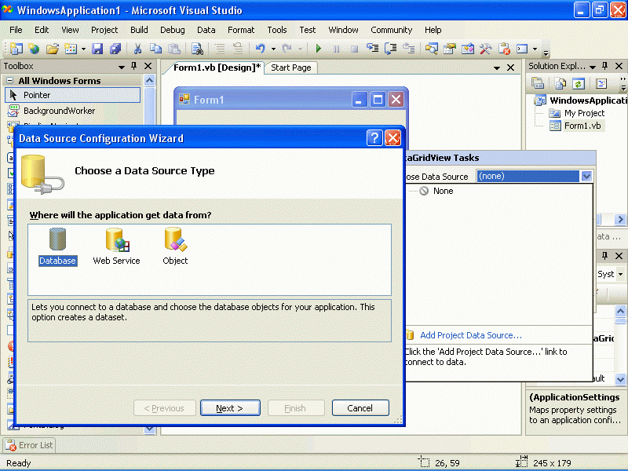Select BackgroundWorker in the Toolbox
This screenshot has height=471, width=628.
[x=60, y=111]
